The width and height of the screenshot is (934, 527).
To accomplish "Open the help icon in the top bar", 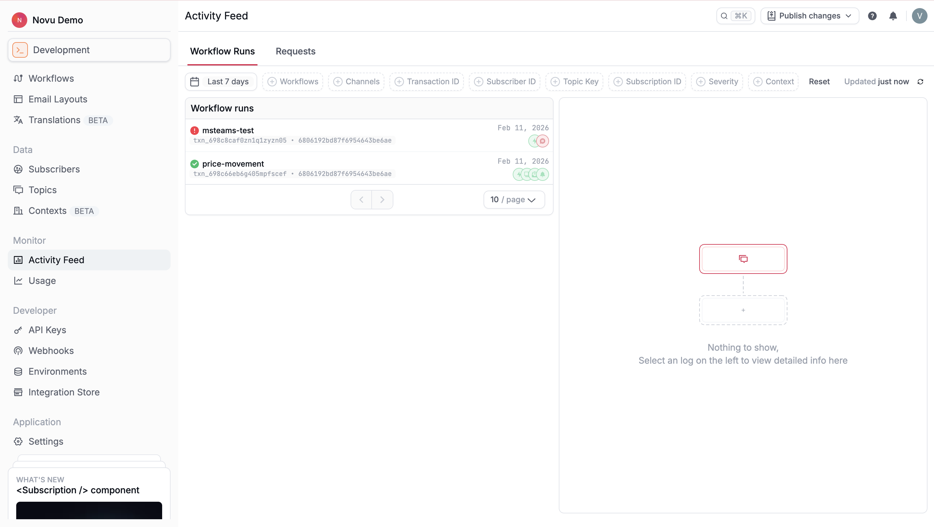I will pos(872,16).
